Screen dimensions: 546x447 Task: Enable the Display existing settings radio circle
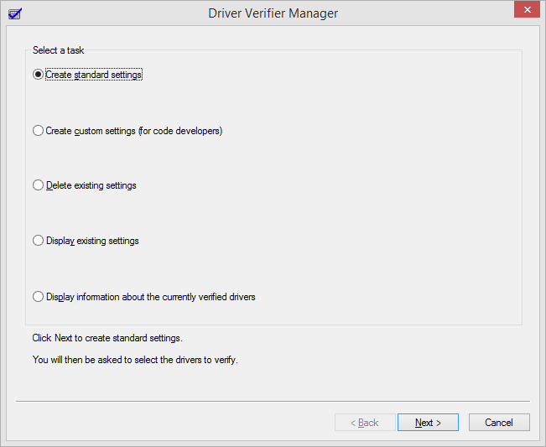coord(38,241)
